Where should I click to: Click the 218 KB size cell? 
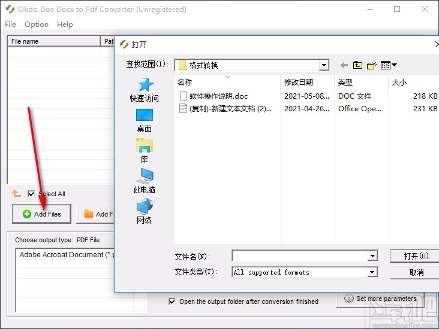[425, 96]
